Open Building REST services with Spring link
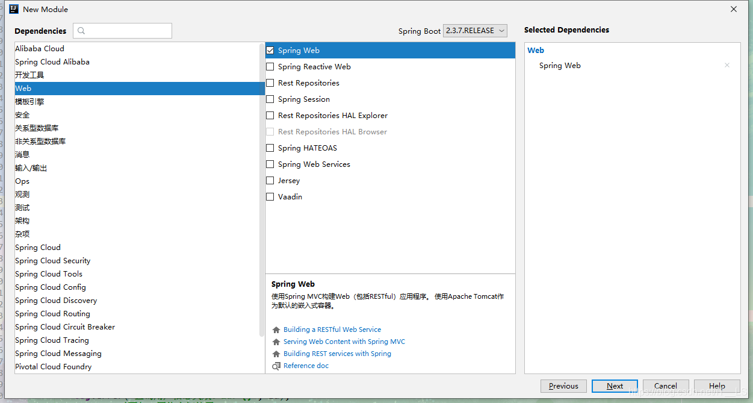Screen dimensions: 753x403 (337, 354)
